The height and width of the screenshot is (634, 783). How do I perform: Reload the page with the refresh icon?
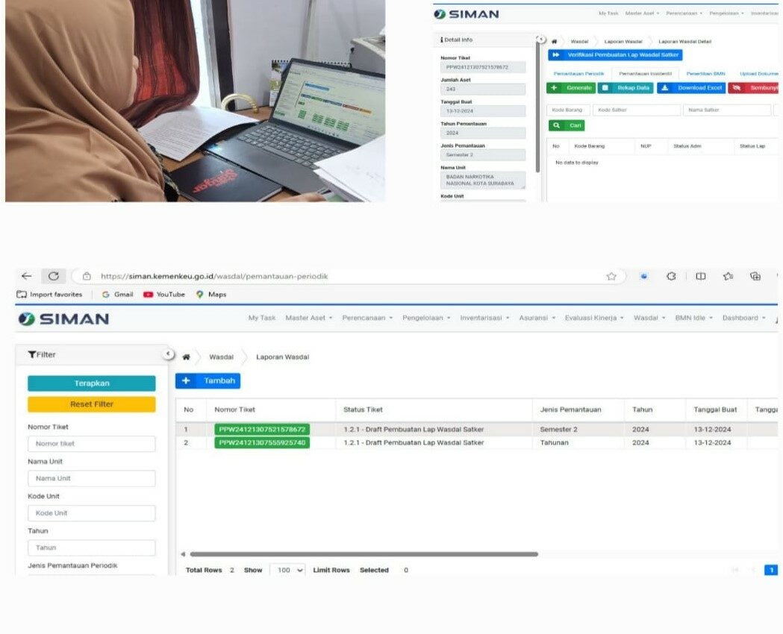pyautogui.click(x=54, y=276)
